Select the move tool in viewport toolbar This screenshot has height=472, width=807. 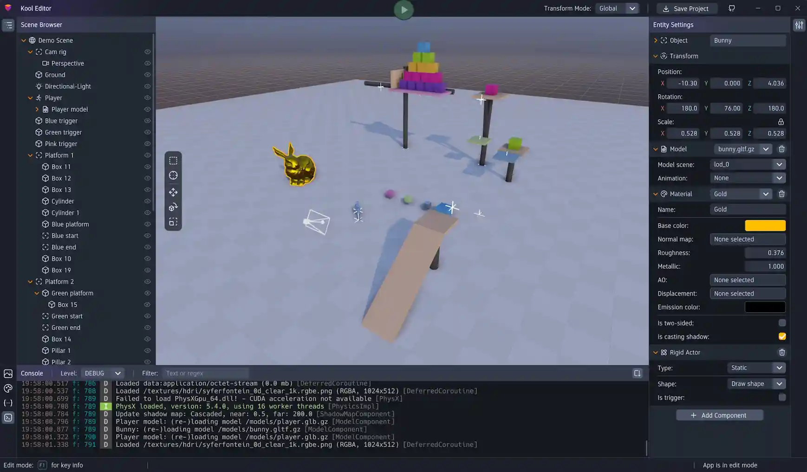pyautogui.click(x=173, y=192)
